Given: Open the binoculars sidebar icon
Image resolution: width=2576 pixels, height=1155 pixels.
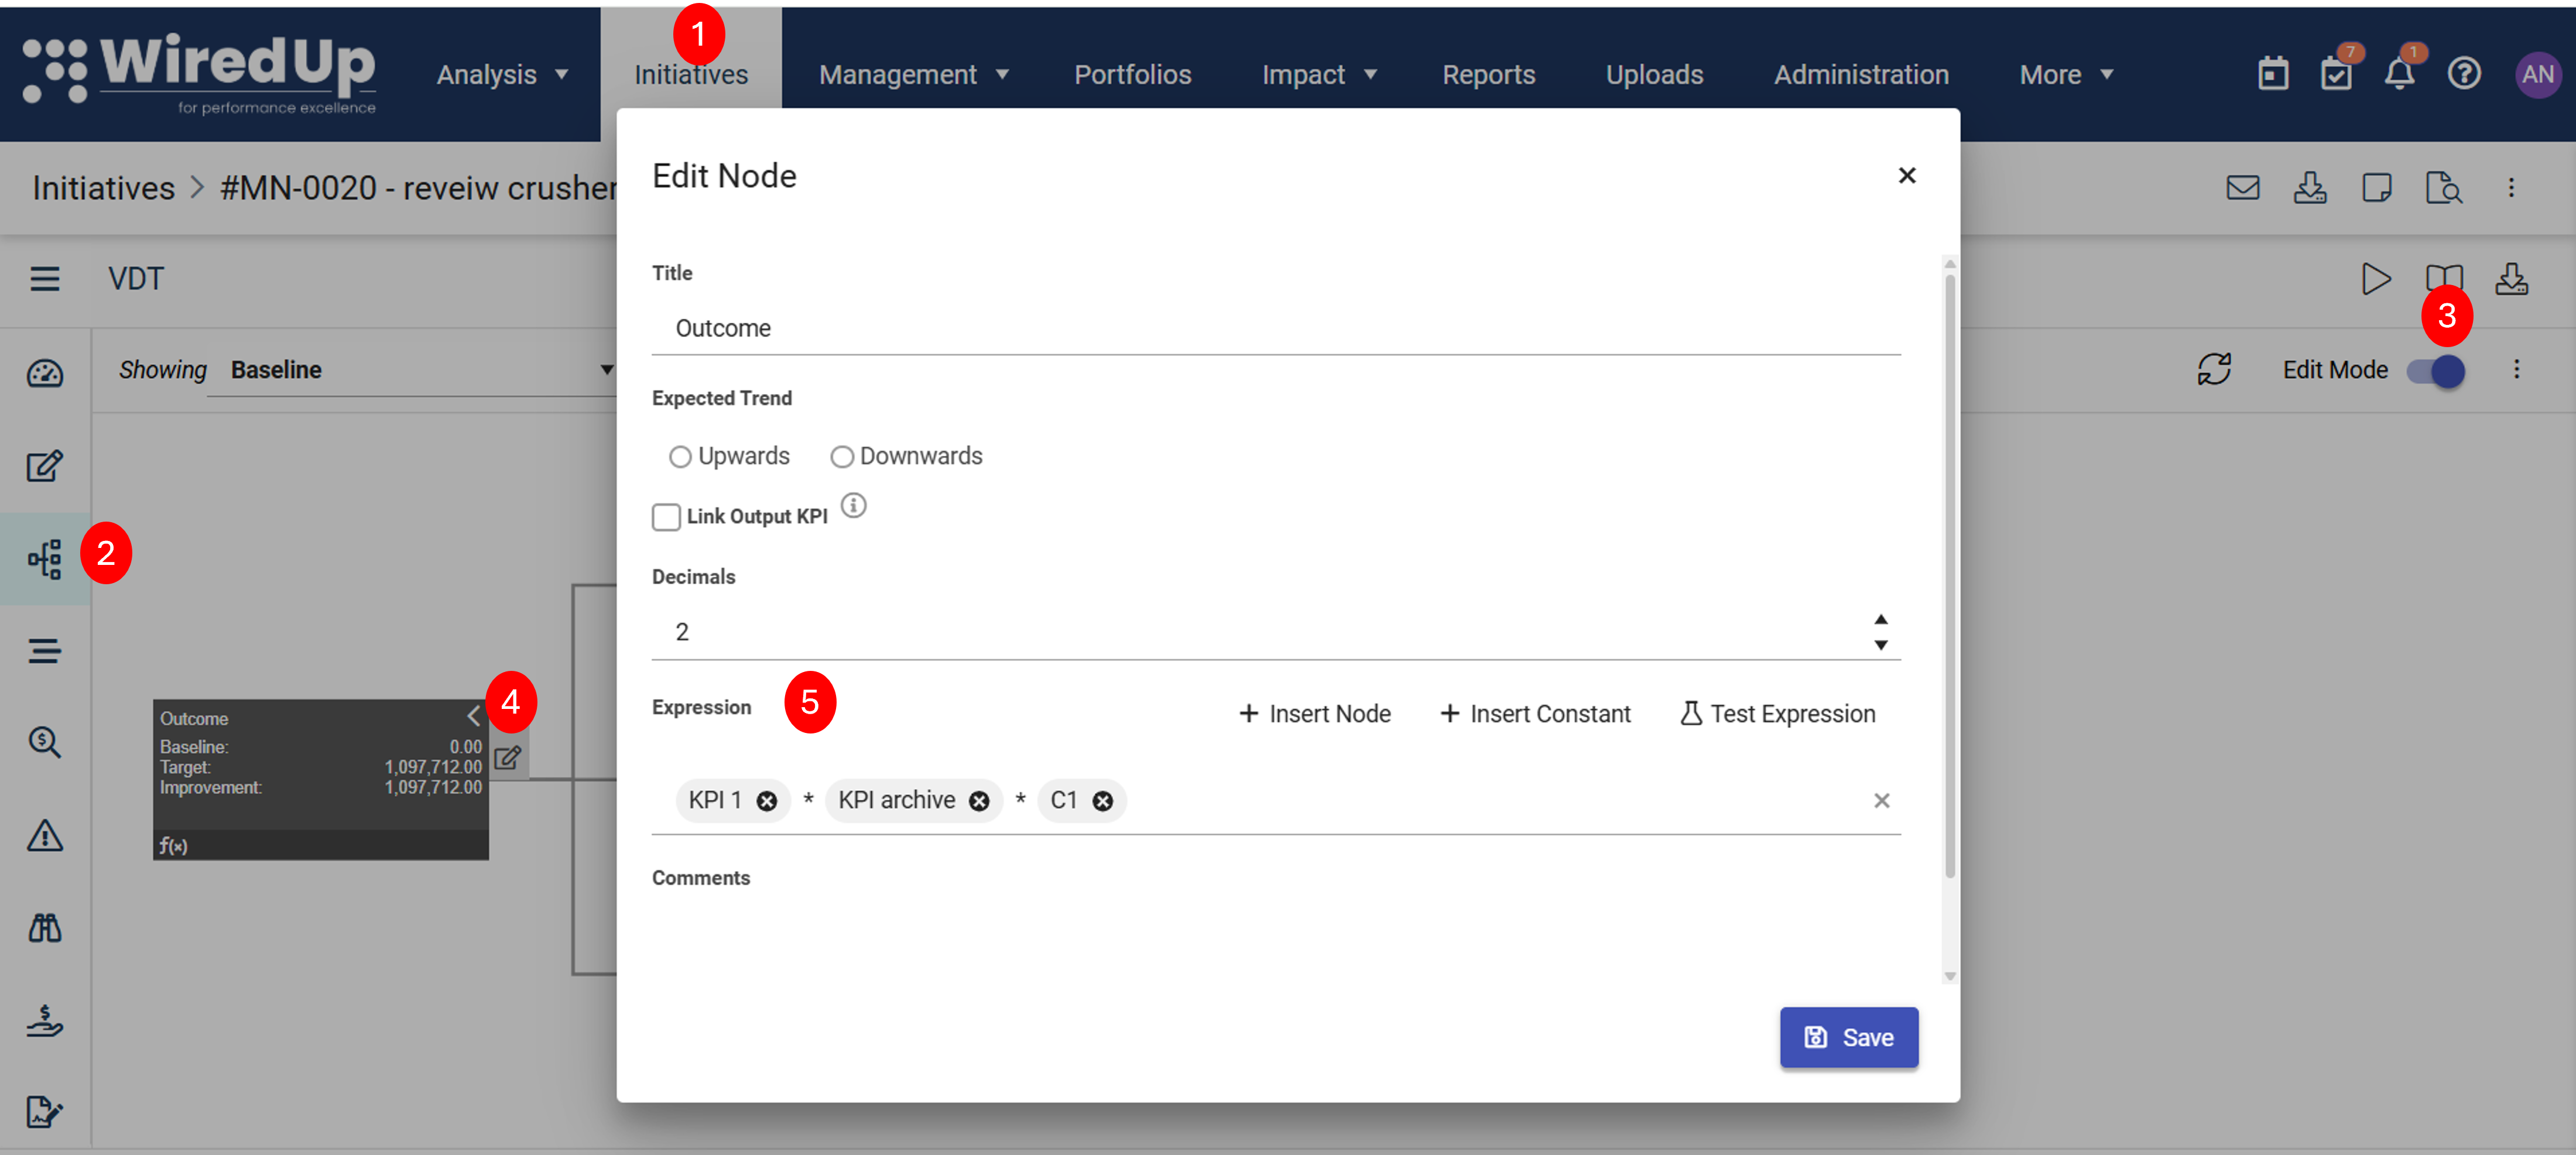Looking at the screenshot, I should (45, 927).
